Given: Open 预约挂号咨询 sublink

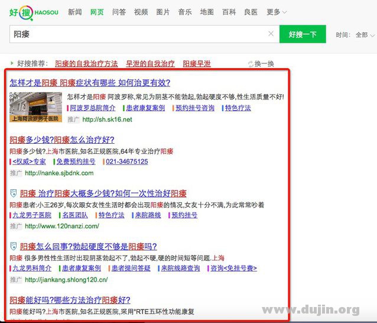Looking at the screenshot, I should click(x=195, y=108).
